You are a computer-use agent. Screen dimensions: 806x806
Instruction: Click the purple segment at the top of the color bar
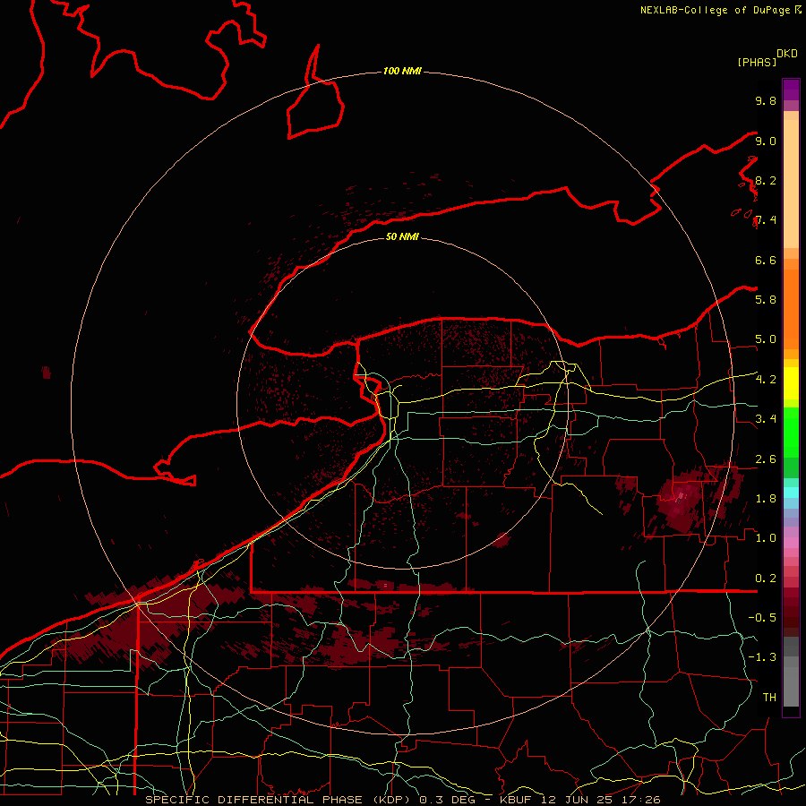click(791, 90)
